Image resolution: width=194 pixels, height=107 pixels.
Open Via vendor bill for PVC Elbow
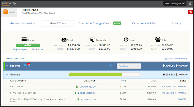pyautogui.click(x=169, y=86)
